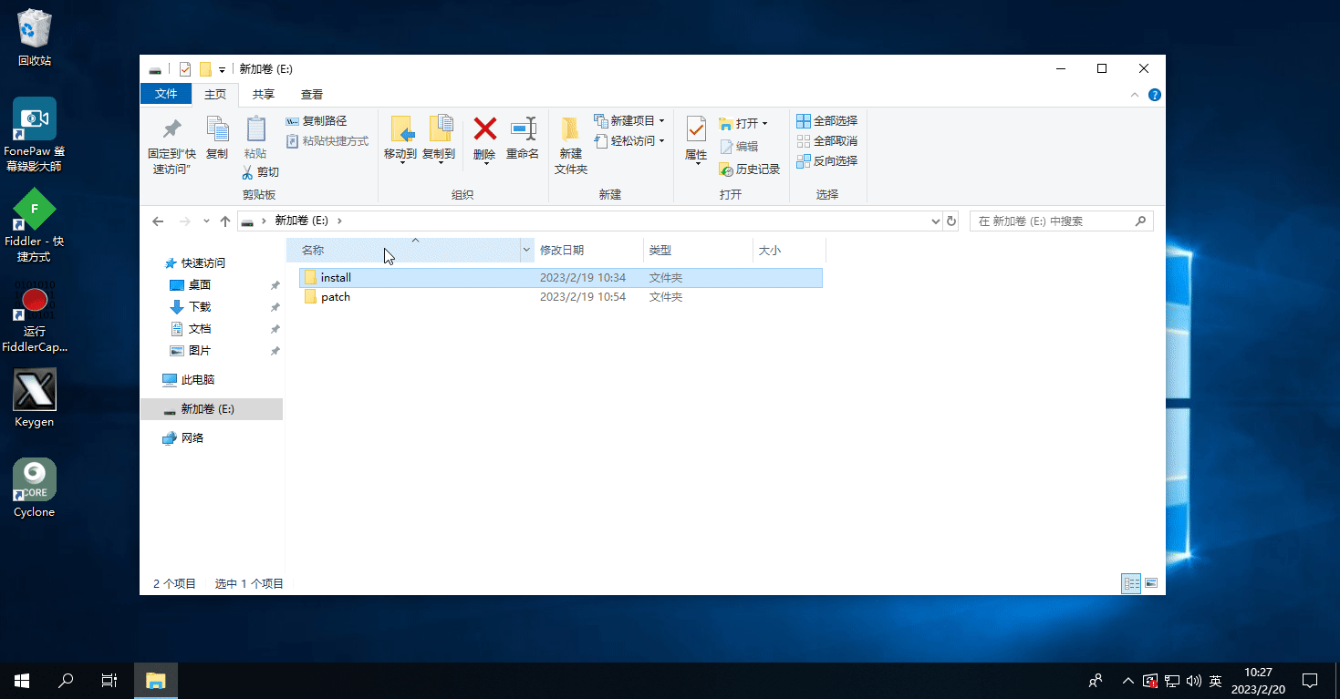
Task: Click the FonePaw screen recorder desktop icon
Action: (35, 135)
